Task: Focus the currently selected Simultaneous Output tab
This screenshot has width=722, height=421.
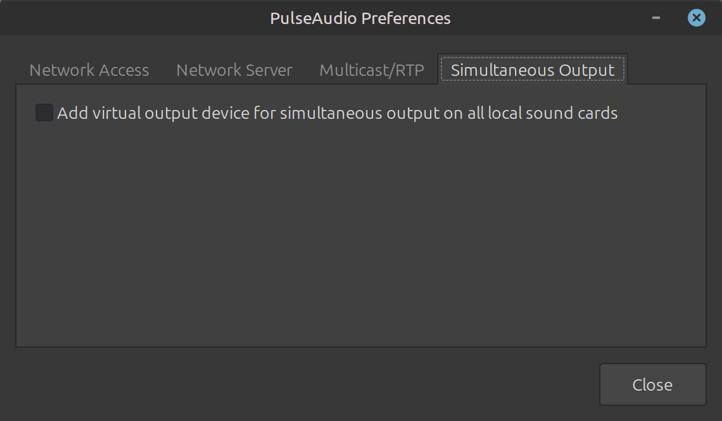Action: [533, 70]
